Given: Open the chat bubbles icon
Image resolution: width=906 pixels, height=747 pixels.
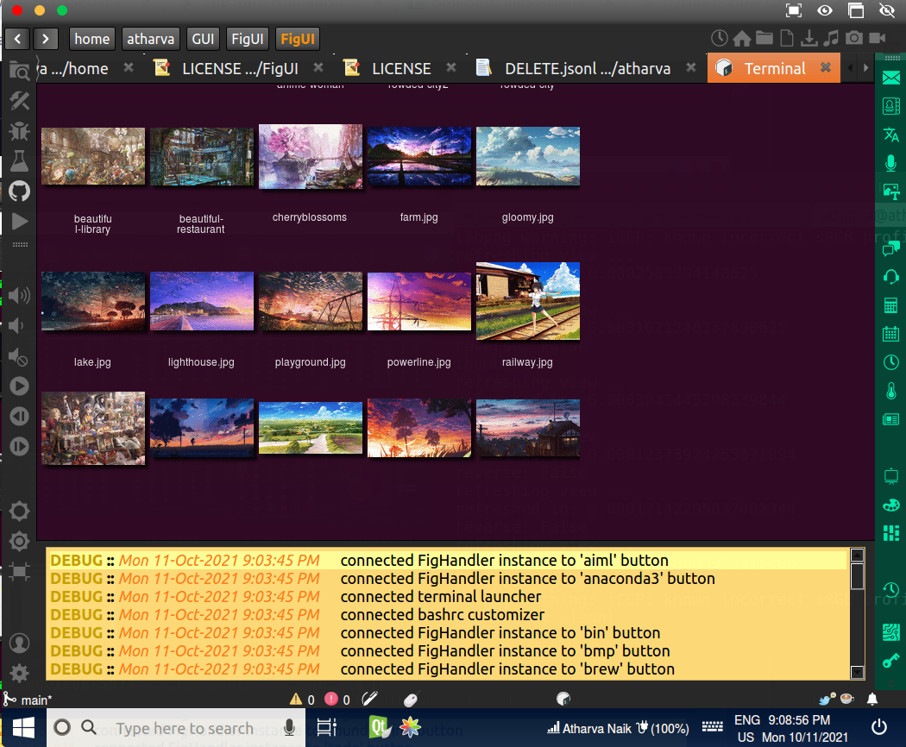Looking at the screenshot, I should [891, 248].
